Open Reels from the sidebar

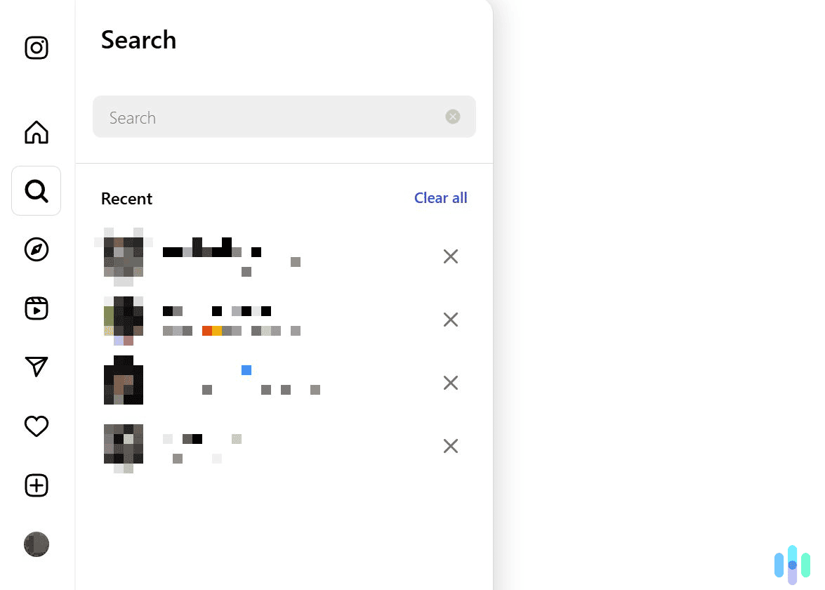[x=36, y=308]
